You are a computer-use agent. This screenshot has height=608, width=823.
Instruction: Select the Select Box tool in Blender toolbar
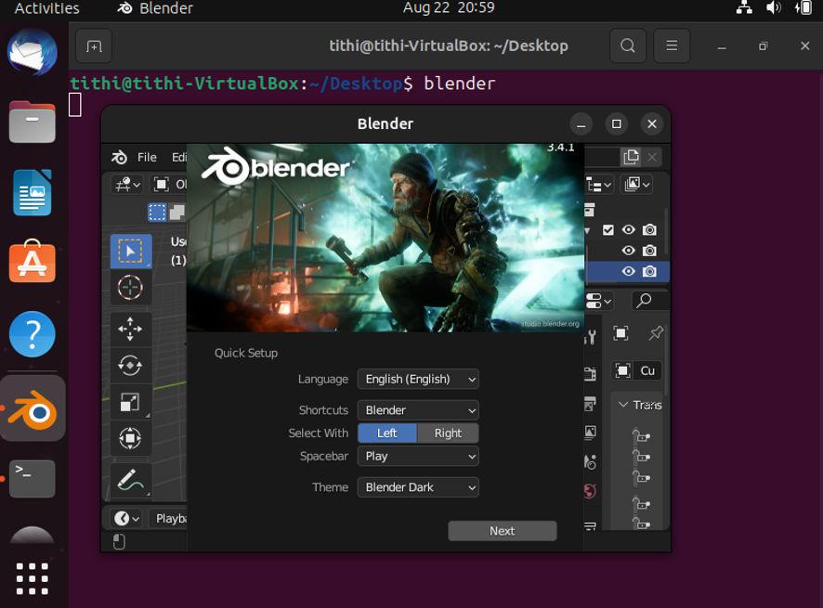pyautogui.click(x=130, y=252)
